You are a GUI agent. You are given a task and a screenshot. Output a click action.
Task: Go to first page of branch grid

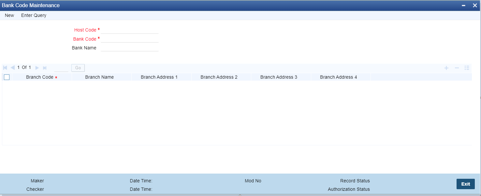point(5,68)
